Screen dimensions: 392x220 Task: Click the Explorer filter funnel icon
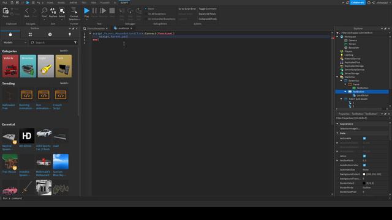pos(338,33)
